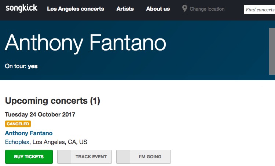Select Change location option
This screenshot has width=275, height=166.
click(x=207, y=9)
